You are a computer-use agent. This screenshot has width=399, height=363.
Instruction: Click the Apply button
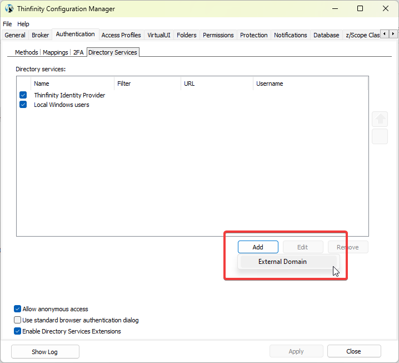296,351
